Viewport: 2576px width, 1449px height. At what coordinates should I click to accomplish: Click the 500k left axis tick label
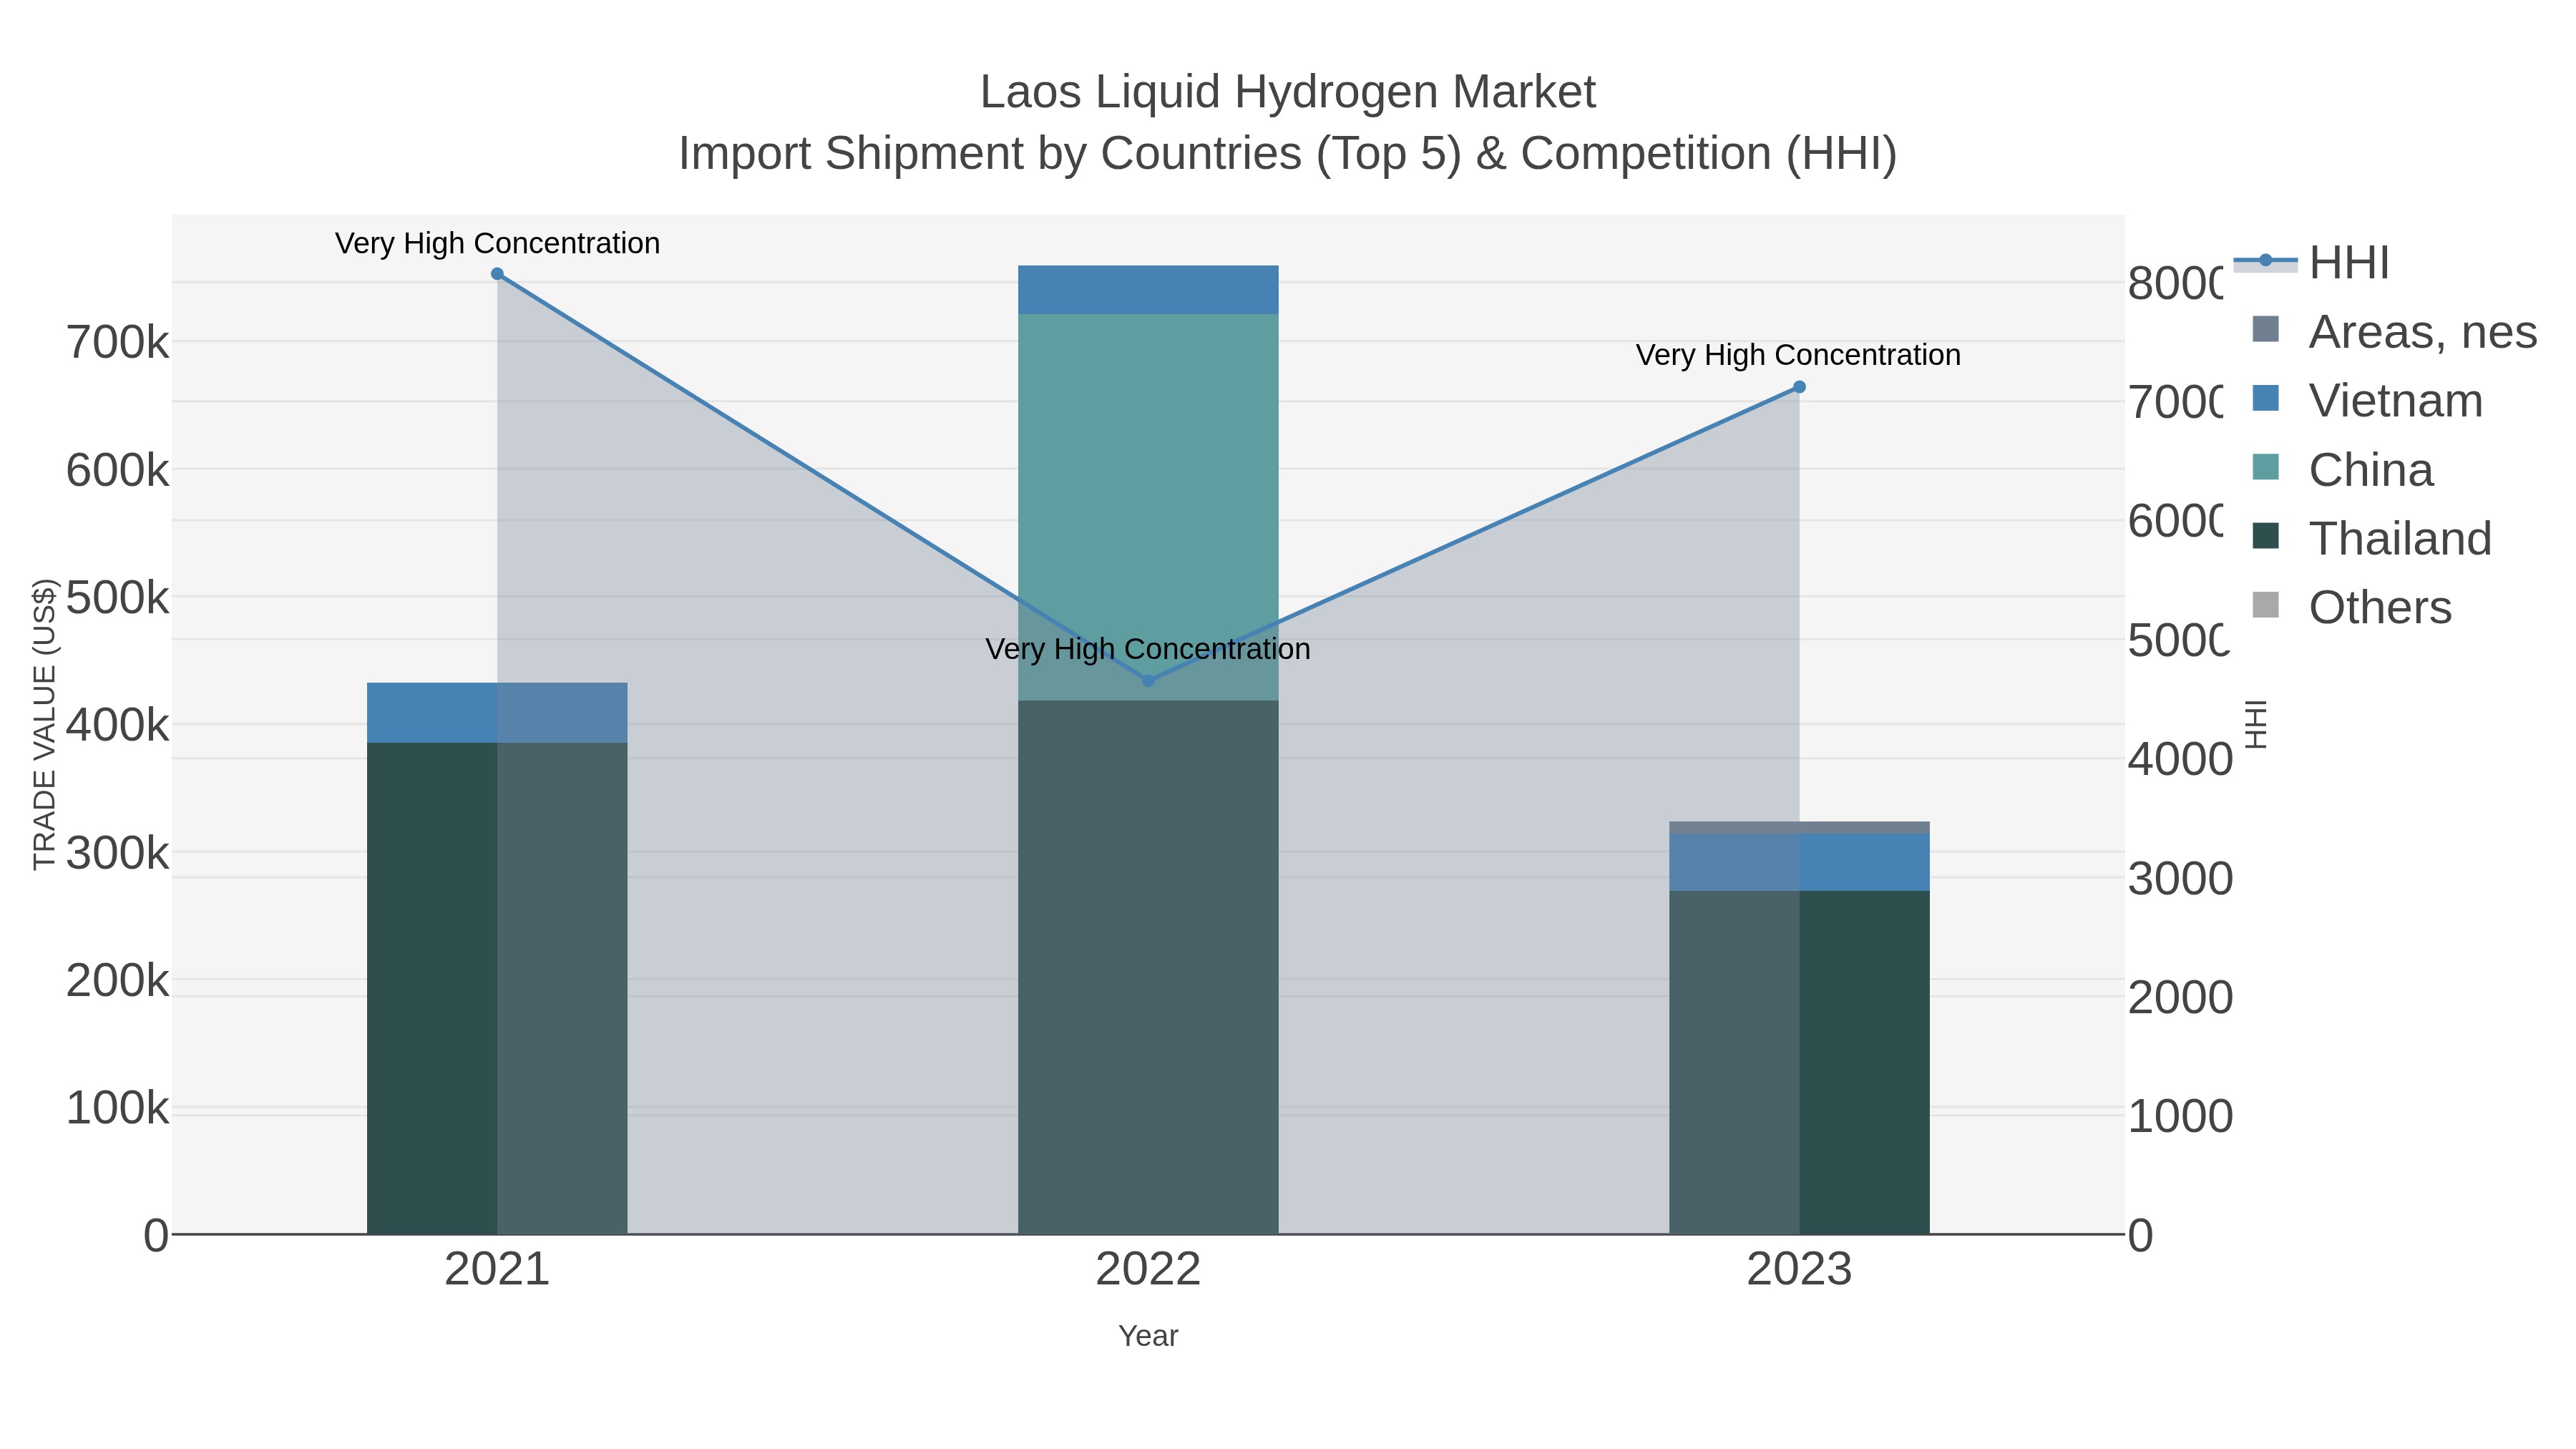point(118,598)
